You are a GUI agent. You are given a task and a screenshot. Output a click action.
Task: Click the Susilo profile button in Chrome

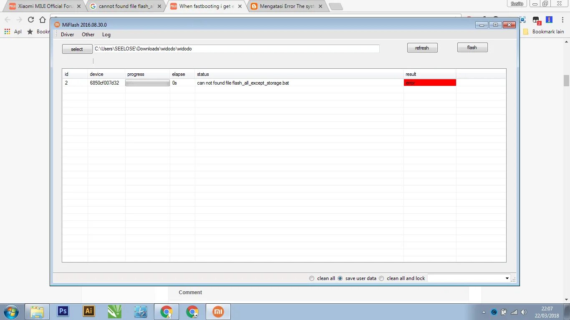coord(517,4)
